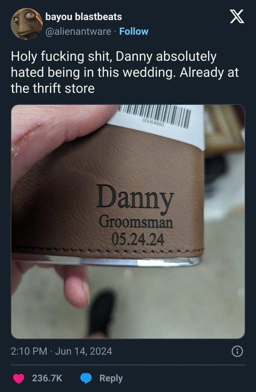
Task: Click the Groomsman engraving in the photo
Action: click(136, 222)
